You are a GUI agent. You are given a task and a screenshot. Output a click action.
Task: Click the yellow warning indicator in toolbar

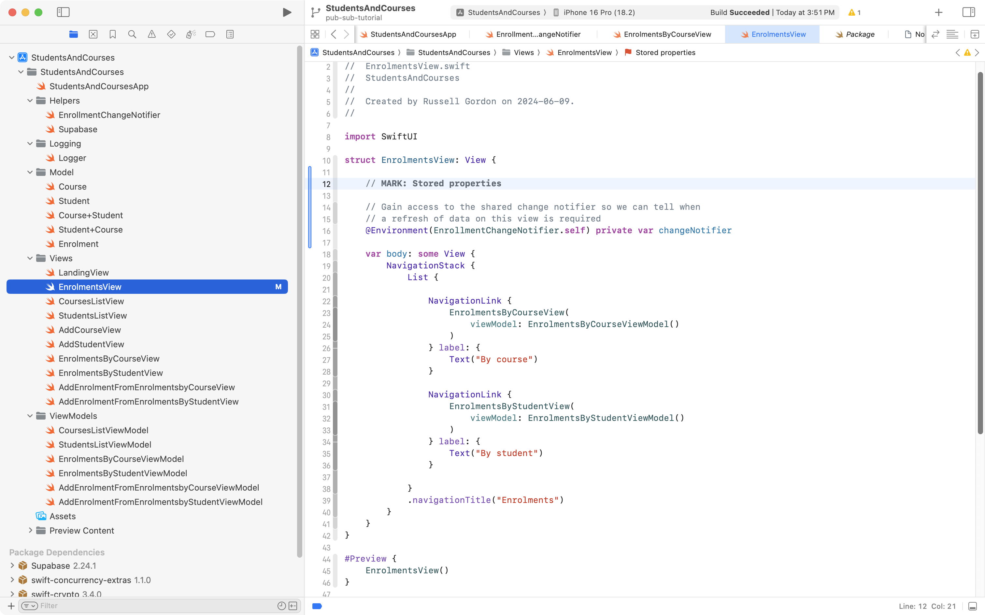854,12
